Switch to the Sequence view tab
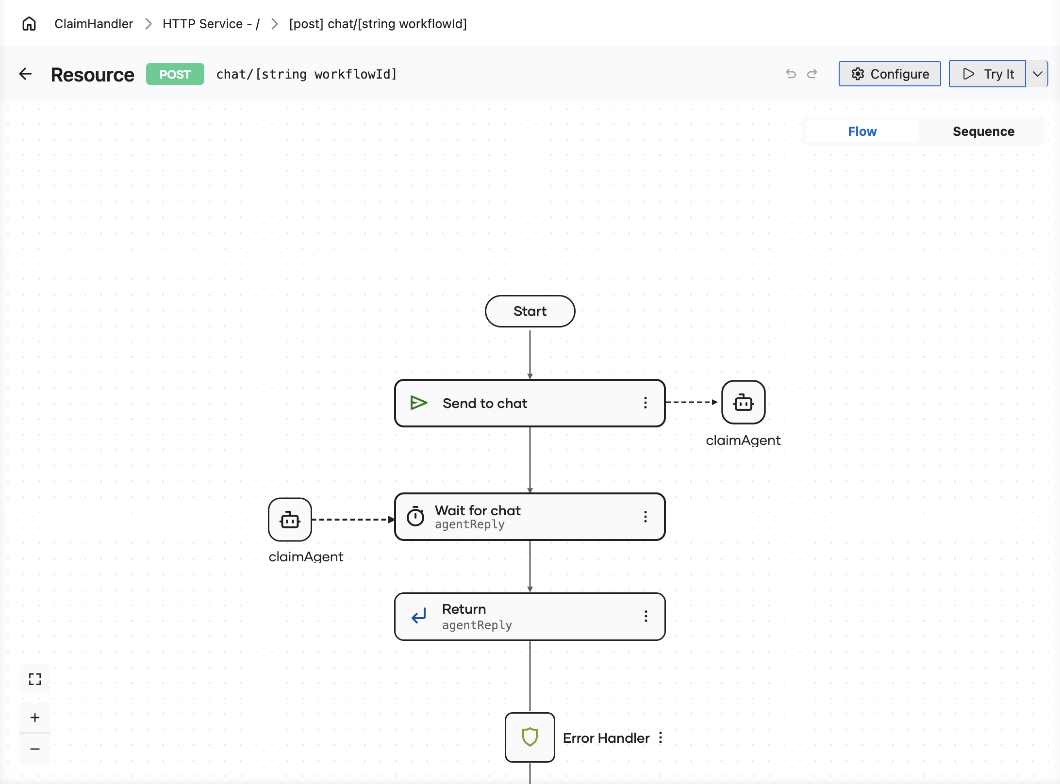 (x=983, y=131)
